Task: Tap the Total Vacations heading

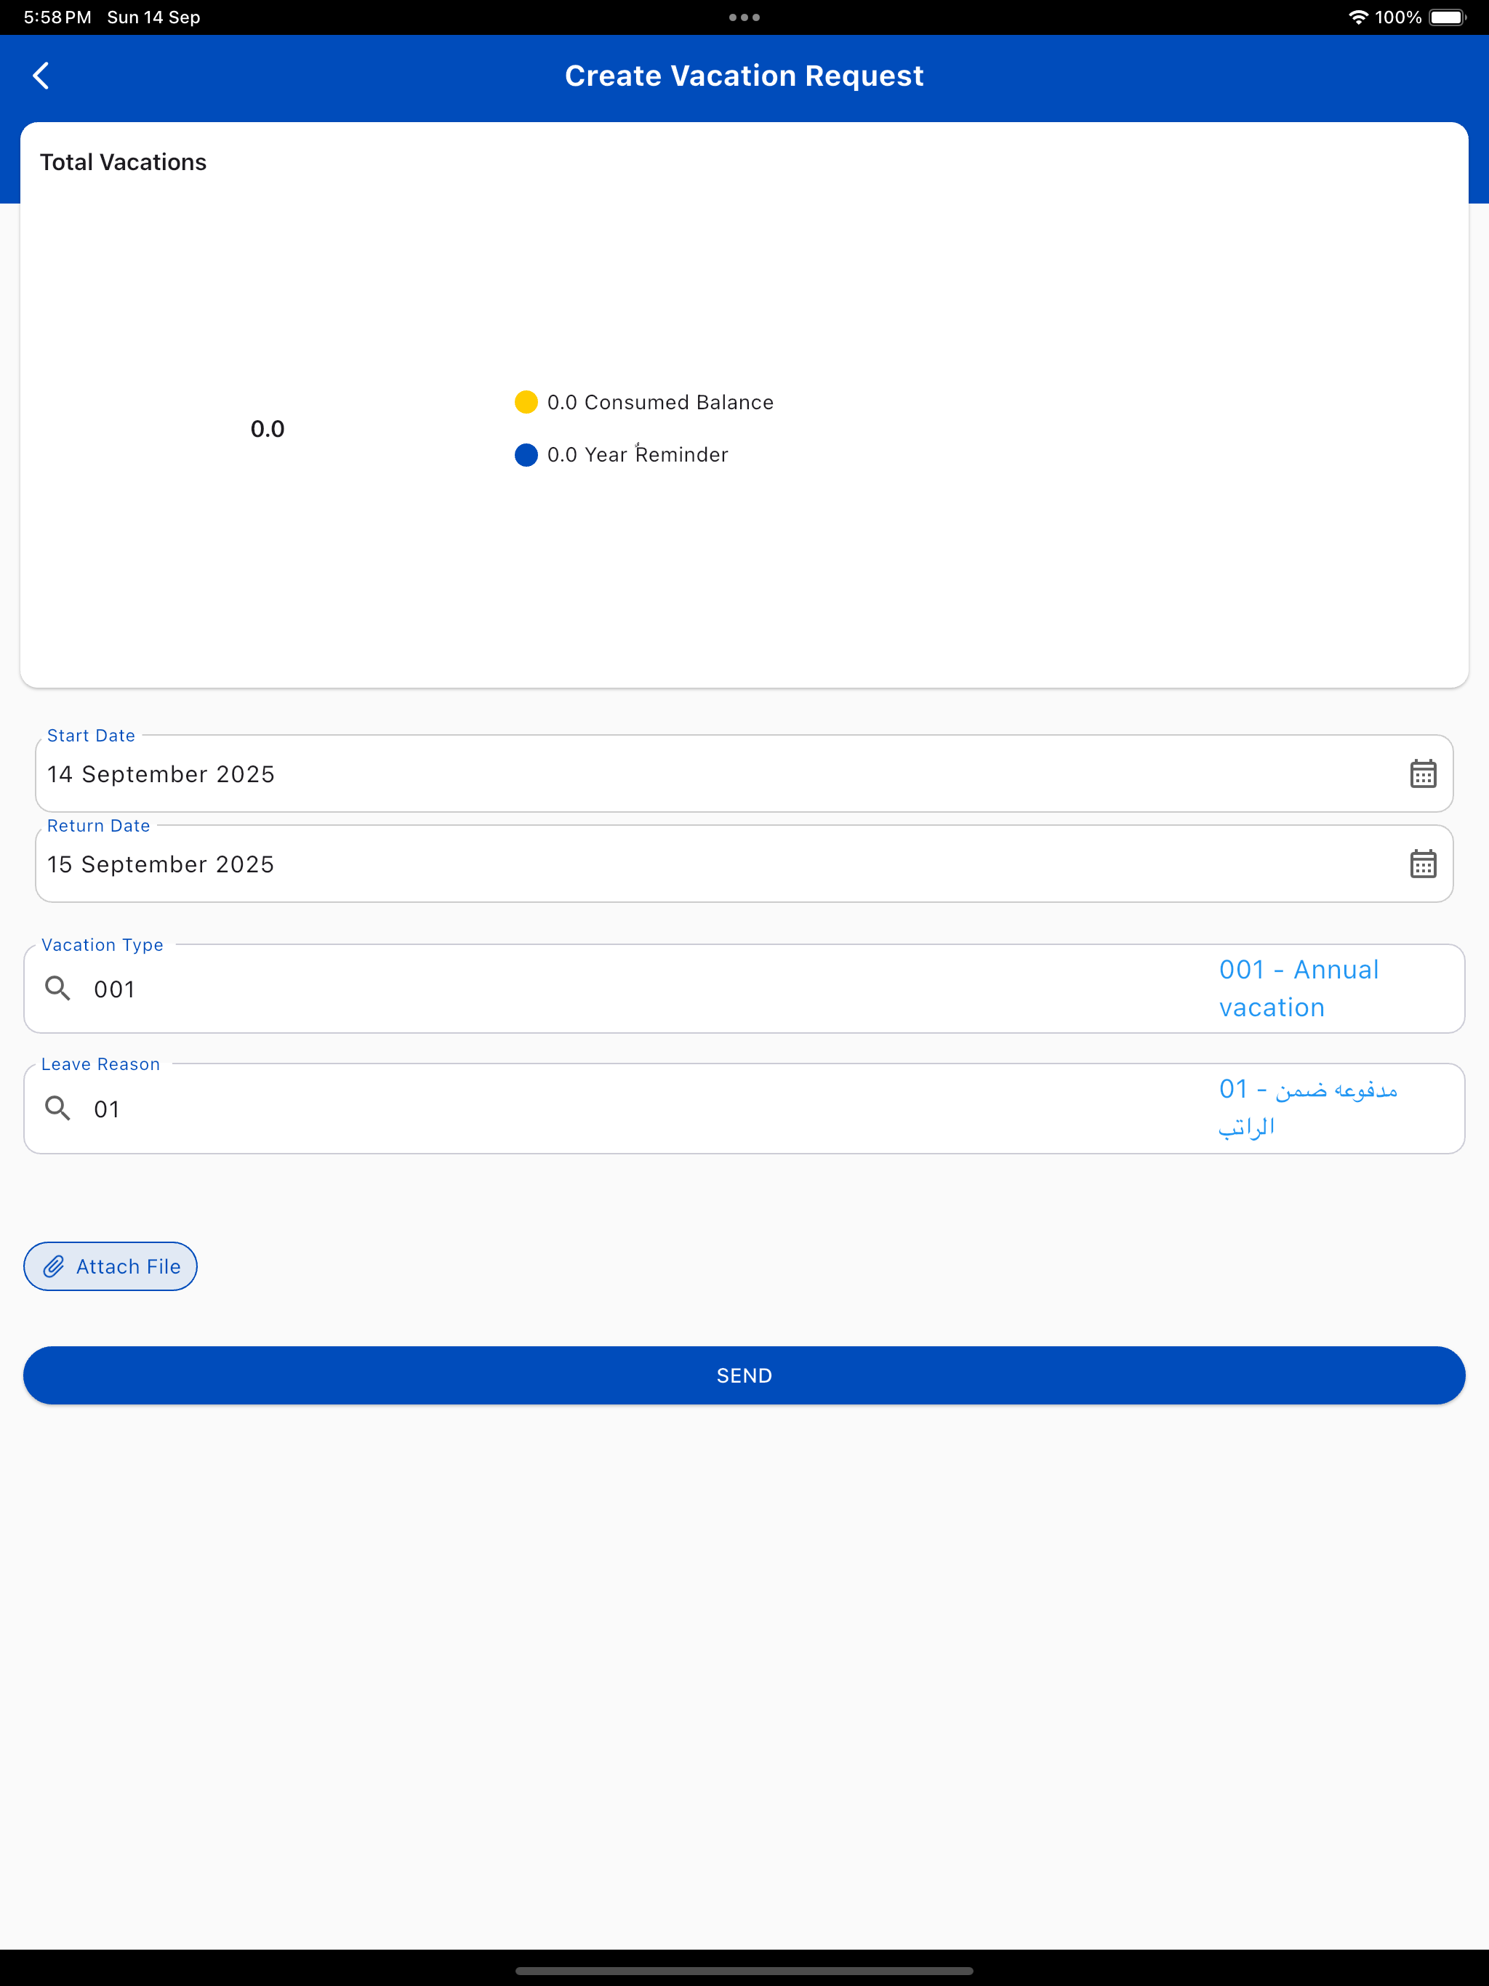Action: pyautogui.click(x=123, y=163)
